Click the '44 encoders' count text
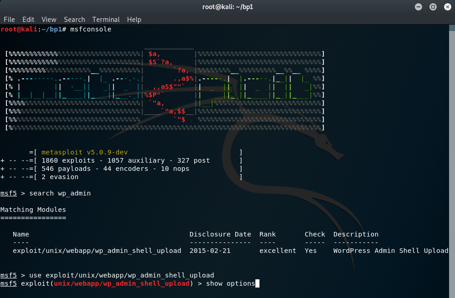 (x=126, y=169)
